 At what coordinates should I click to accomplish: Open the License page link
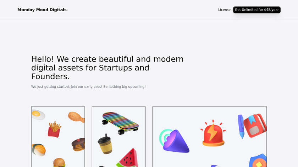(x=224, y=10)
